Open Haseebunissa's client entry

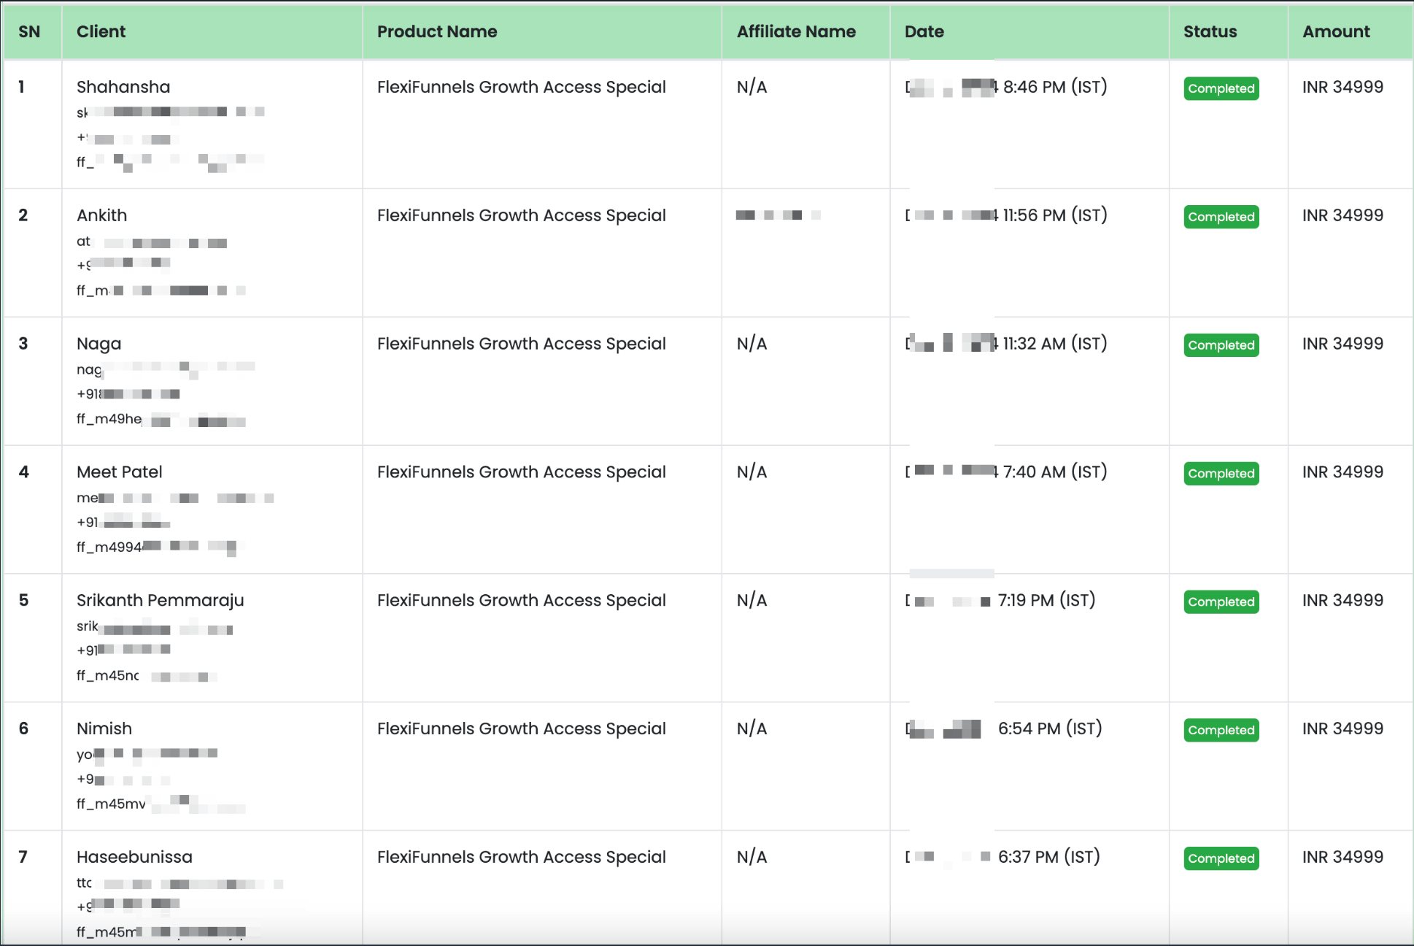click(135, 857)
